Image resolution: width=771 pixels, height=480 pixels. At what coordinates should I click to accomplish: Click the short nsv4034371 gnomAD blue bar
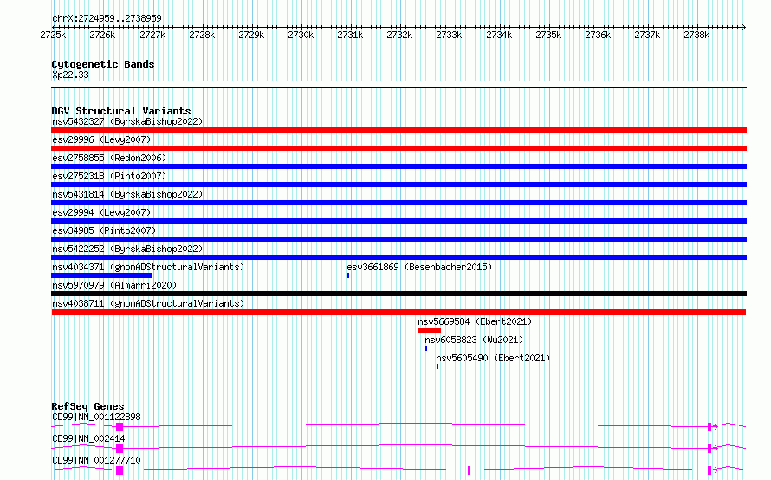tap(101, 276)
